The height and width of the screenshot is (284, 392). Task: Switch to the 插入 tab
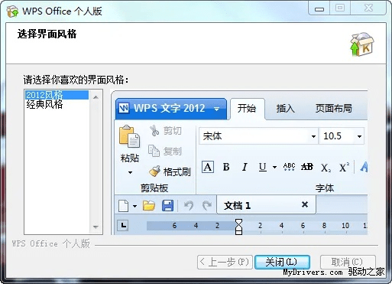click(286, 108)
